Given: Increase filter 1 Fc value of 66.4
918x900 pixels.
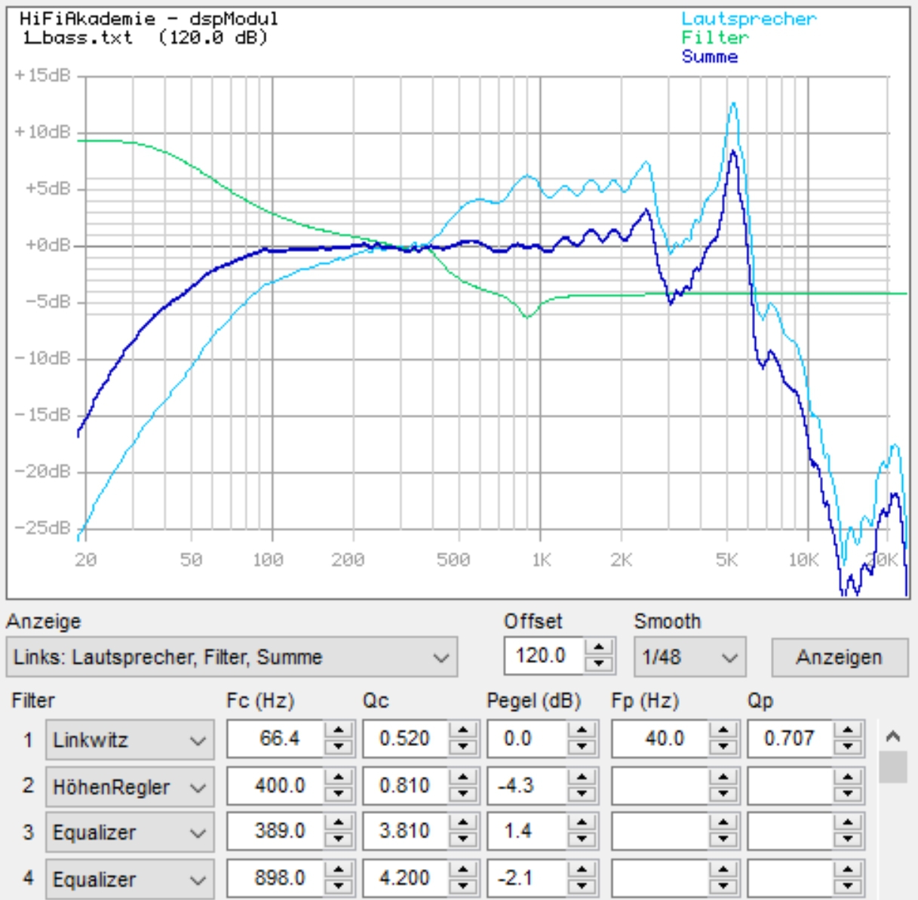Looking at the screenshot, I should tap(339, 730).
